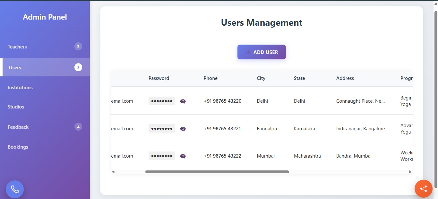The image size is (438, 199).
Task: Open Feedback from the sidebar
Action: point(18,127)
